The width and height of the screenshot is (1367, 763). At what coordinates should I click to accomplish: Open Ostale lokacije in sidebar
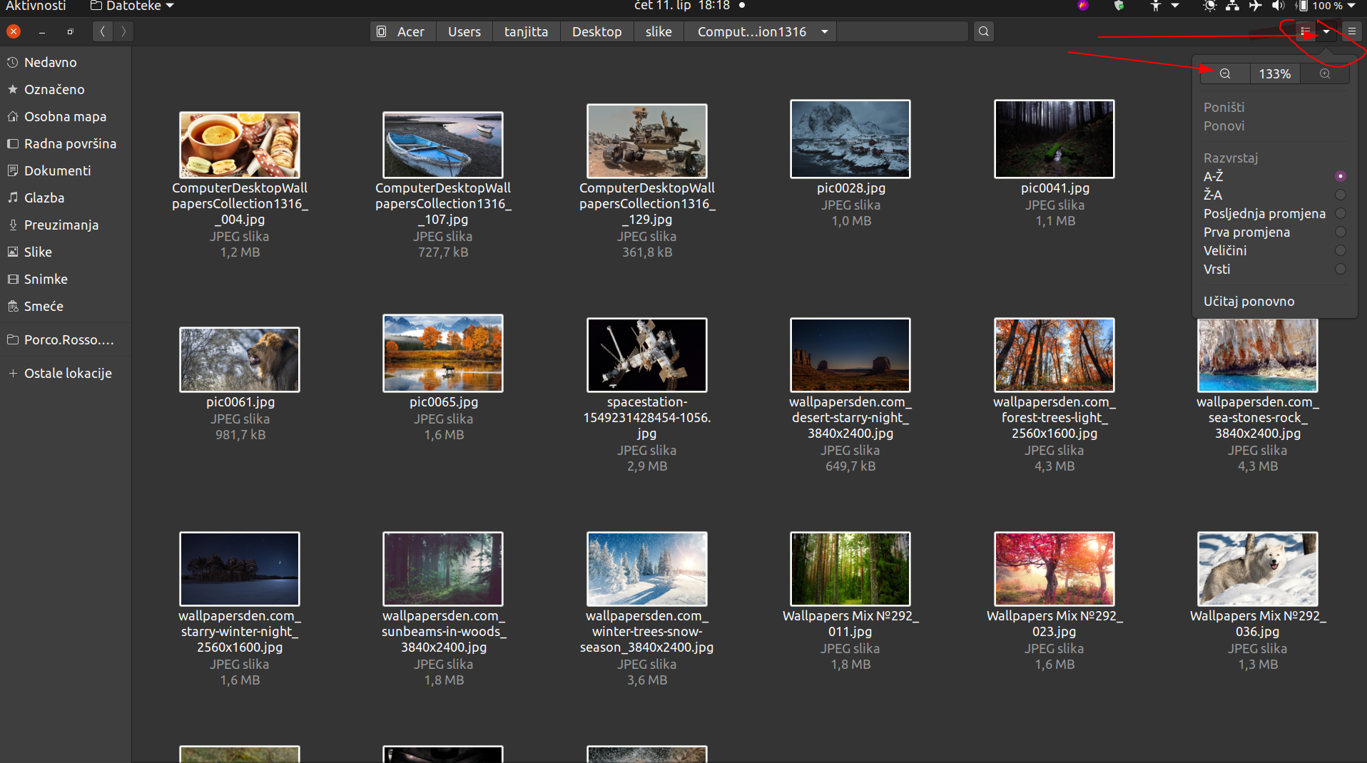point(66,373)
